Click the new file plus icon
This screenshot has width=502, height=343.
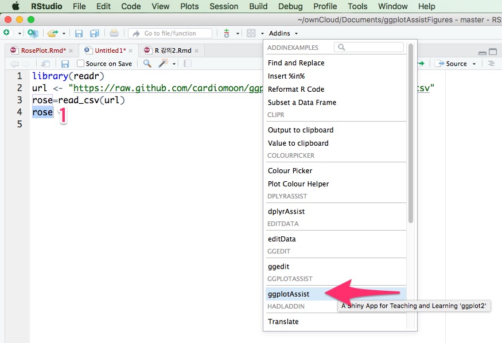point(7,33)
